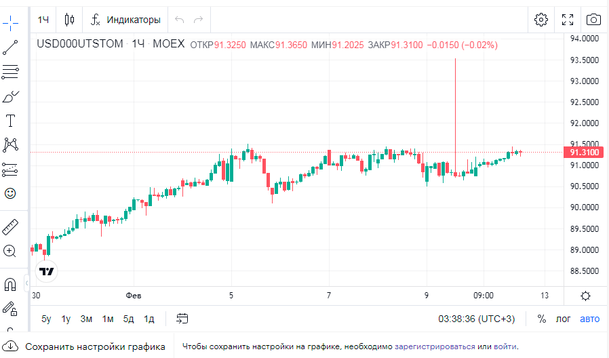Image resolution: width=609 pixels, height=358 pixels.
Task: Open the Индикаторы panel
Action: [x=125, y=20]
